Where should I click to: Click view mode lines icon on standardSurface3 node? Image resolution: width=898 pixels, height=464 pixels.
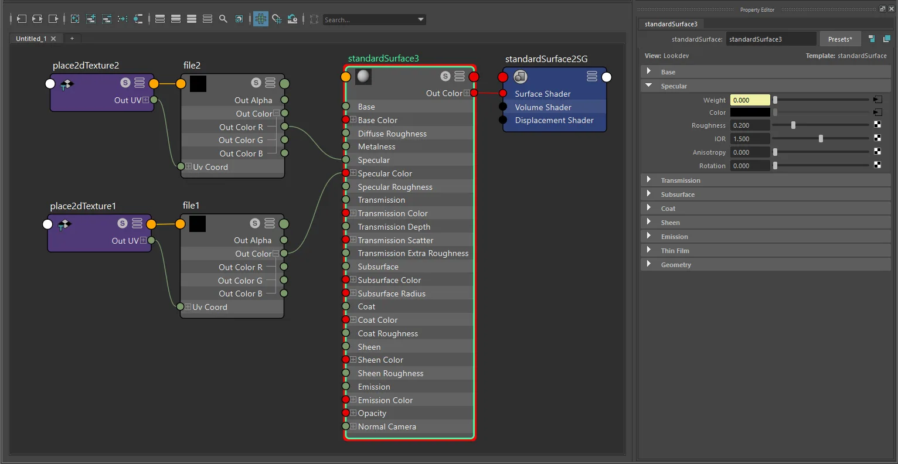tap(460, 76)
